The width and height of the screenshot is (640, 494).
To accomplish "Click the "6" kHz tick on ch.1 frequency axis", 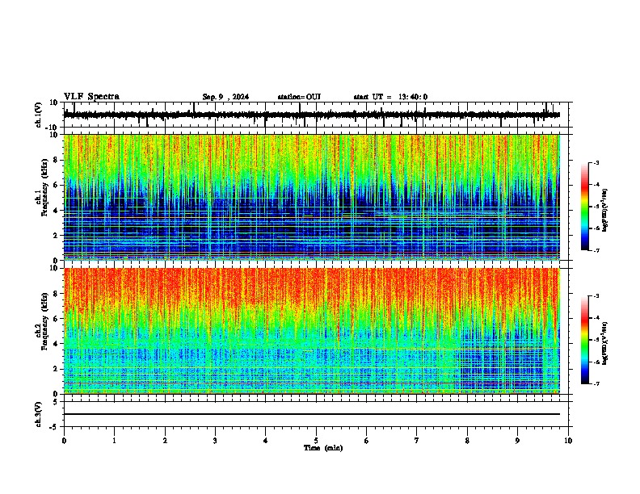I will click(56, 185).
